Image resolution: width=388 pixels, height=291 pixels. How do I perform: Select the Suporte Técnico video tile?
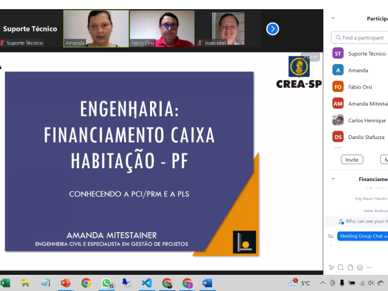tap(30, 28)
